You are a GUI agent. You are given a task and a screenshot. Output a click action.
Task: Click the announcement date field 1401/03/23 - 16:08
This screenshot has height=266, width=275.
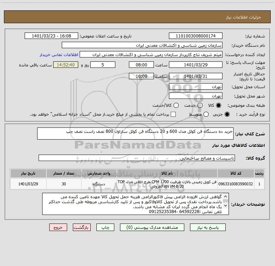[x=51, y=36]
